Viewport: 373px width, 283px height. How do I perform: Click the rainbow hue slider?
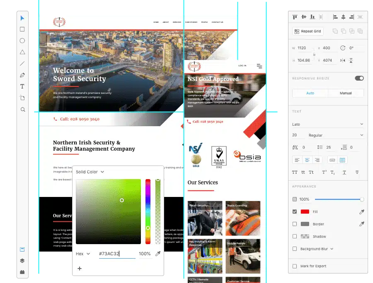(x=148, y=211)
